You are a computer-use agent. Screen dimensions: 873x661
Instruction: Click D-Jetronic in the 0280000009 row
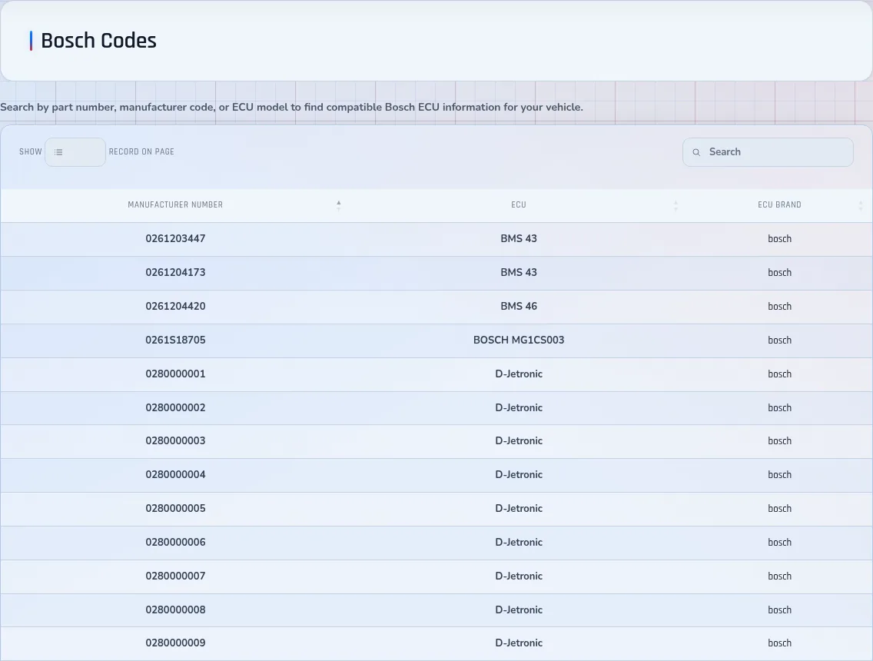pyautogui.click(x=518, y=643)
